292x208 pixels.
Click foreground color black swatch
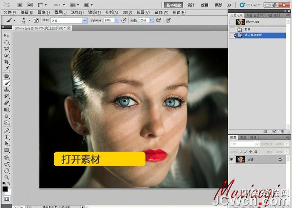(5, 189)
